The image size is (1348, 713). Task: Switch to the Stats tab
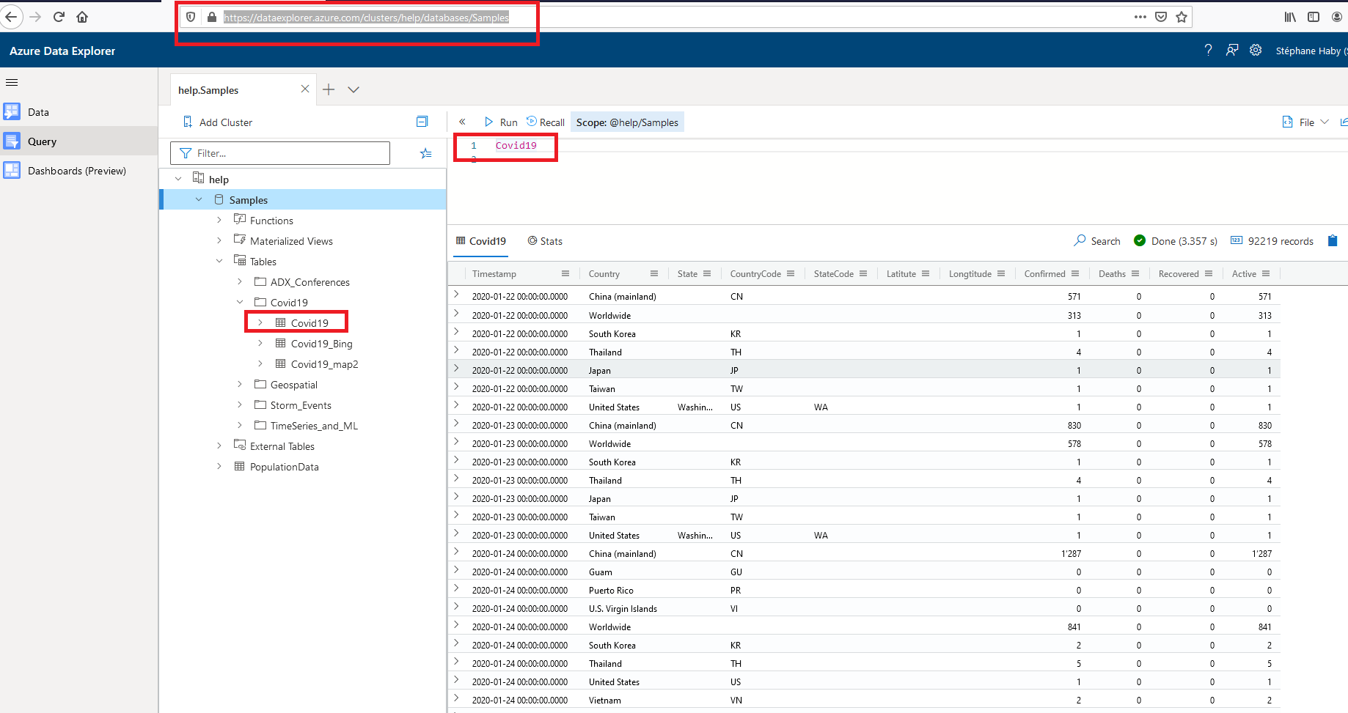click(545, 241)
